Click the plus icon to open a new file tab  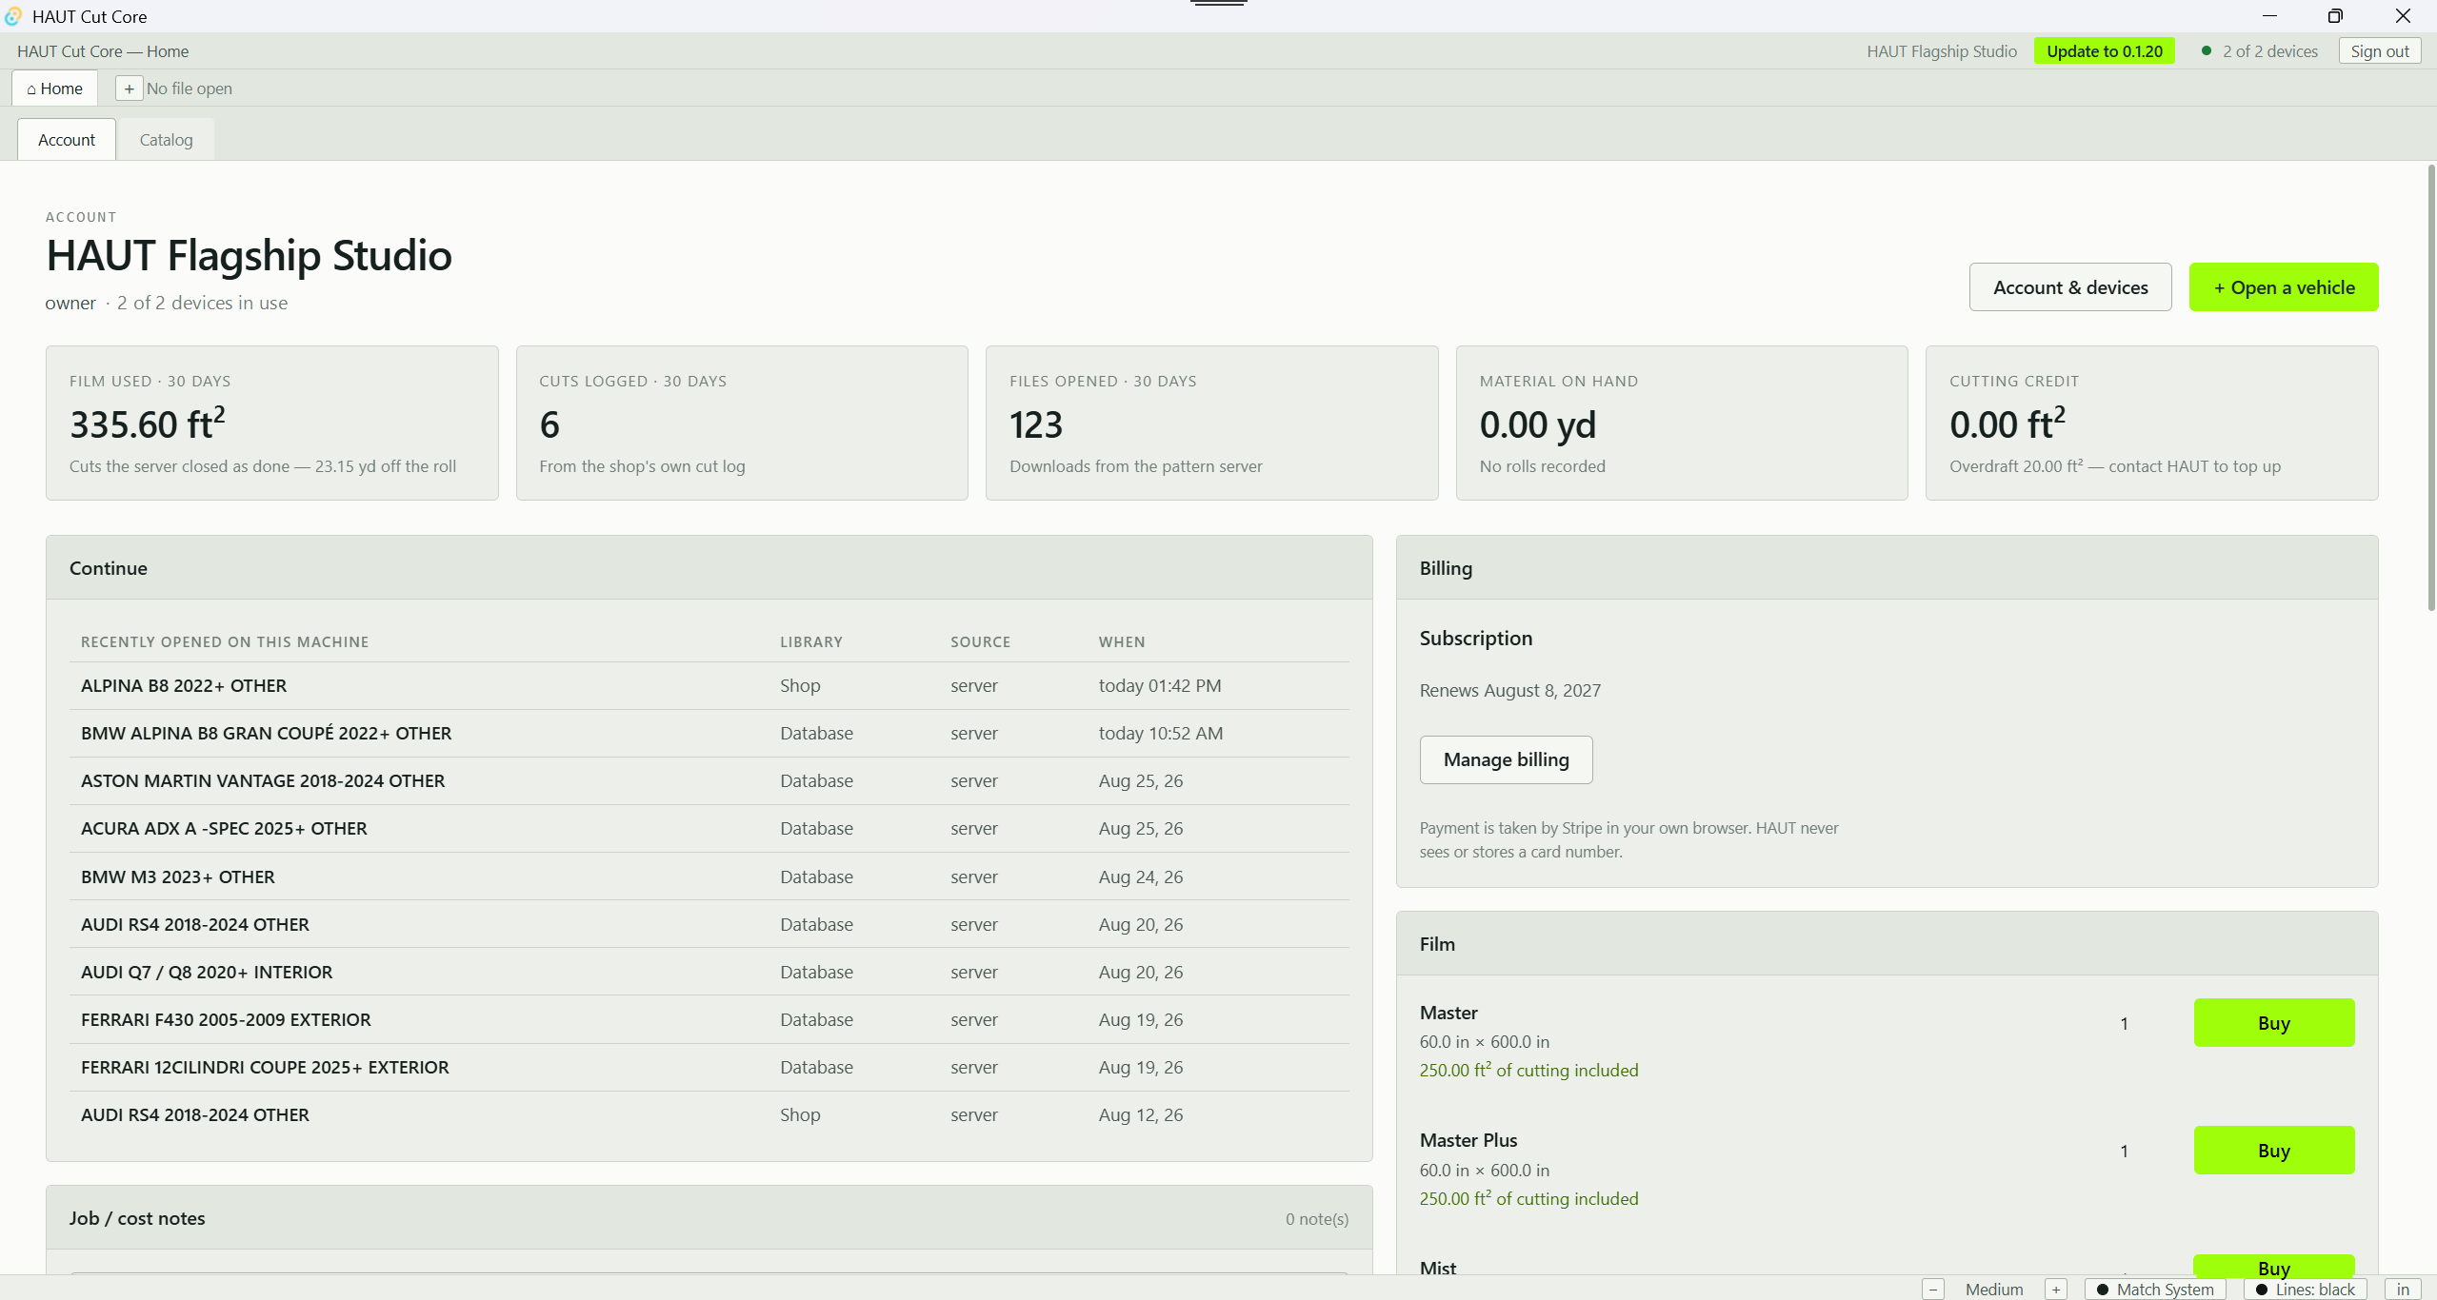(129, 89)
